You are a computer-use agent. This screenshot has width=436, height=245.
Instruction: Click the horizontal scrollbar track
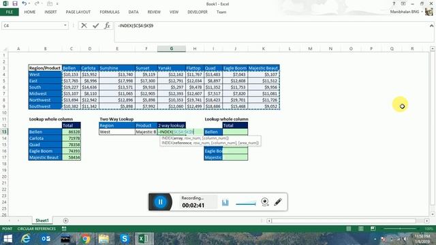[x=344, y=220]
